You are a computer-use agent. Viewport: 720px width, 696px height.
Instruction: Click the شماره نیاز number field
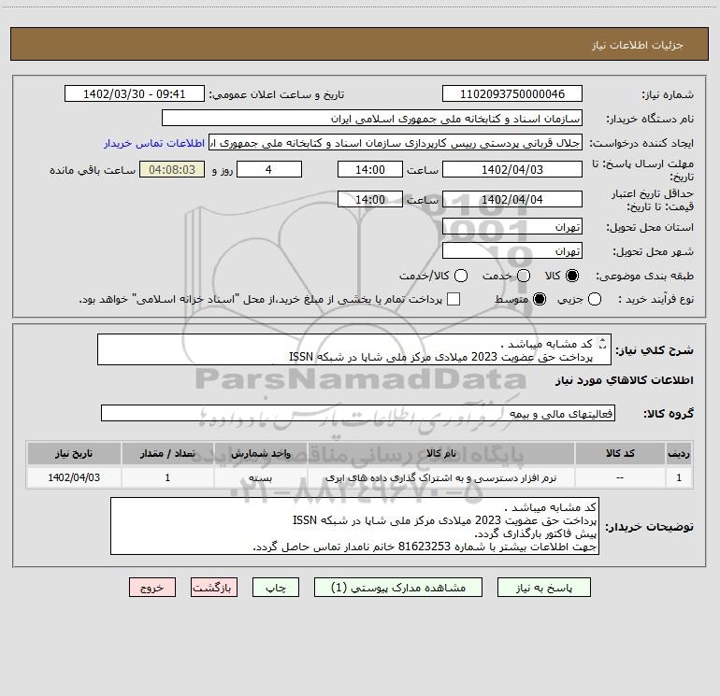point(512,94)
